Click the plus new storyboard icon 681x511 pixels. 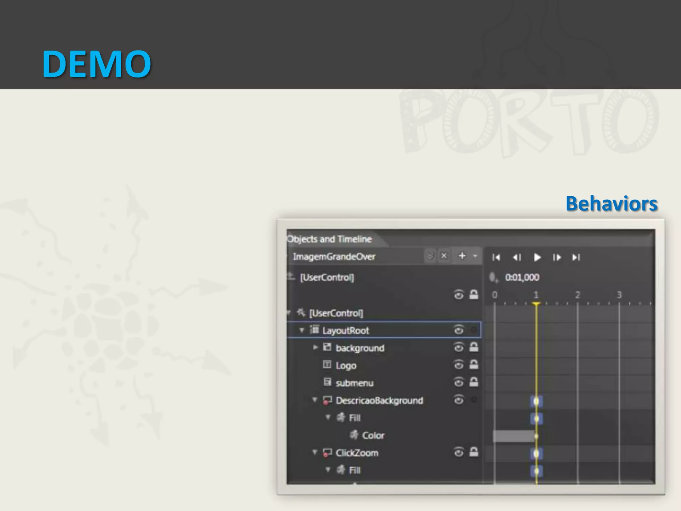(462, 256)
